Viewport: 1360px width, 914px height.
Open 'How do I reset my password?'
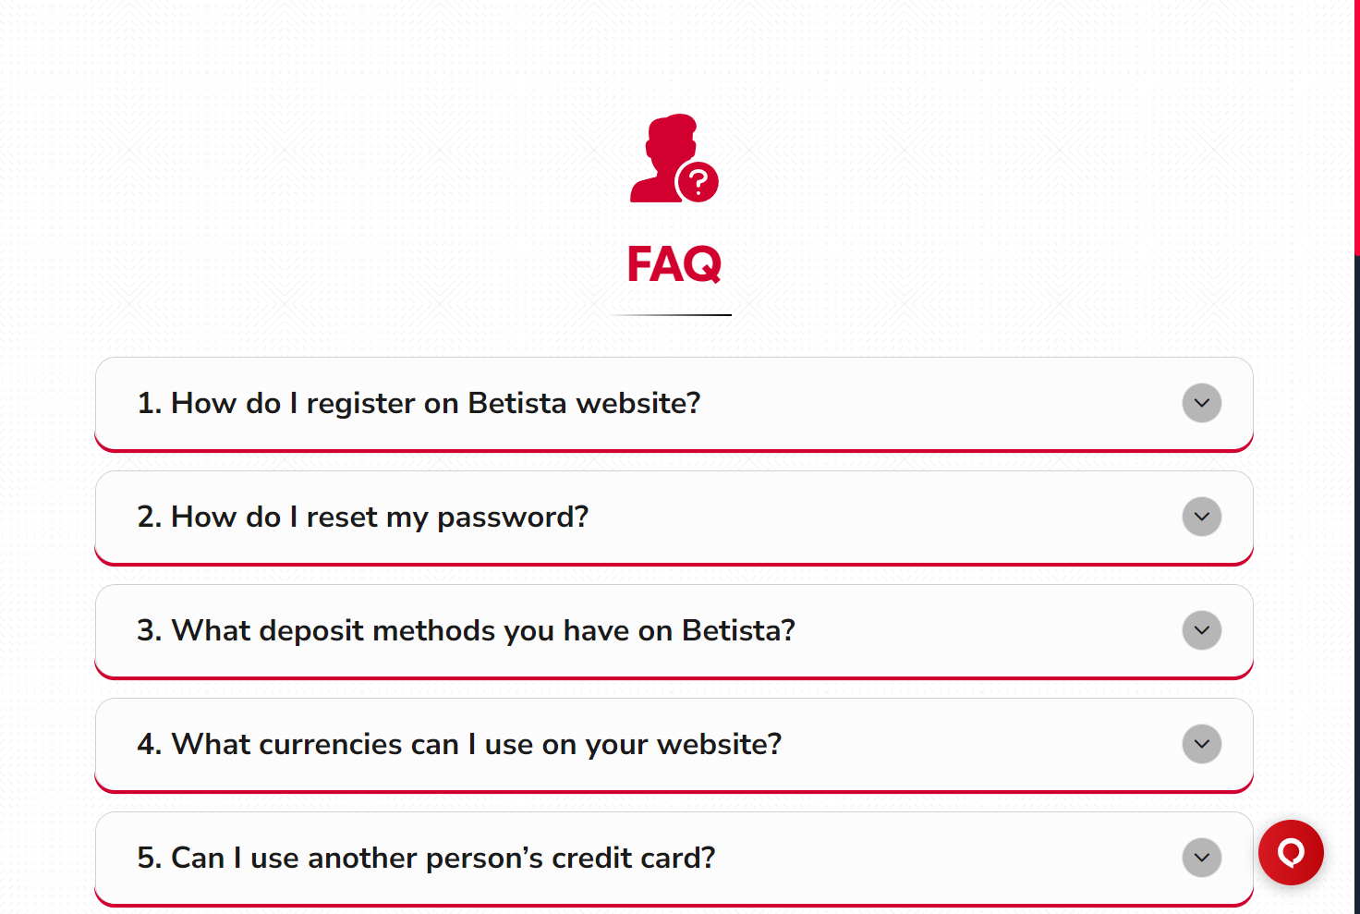click(x=363, y=517)
